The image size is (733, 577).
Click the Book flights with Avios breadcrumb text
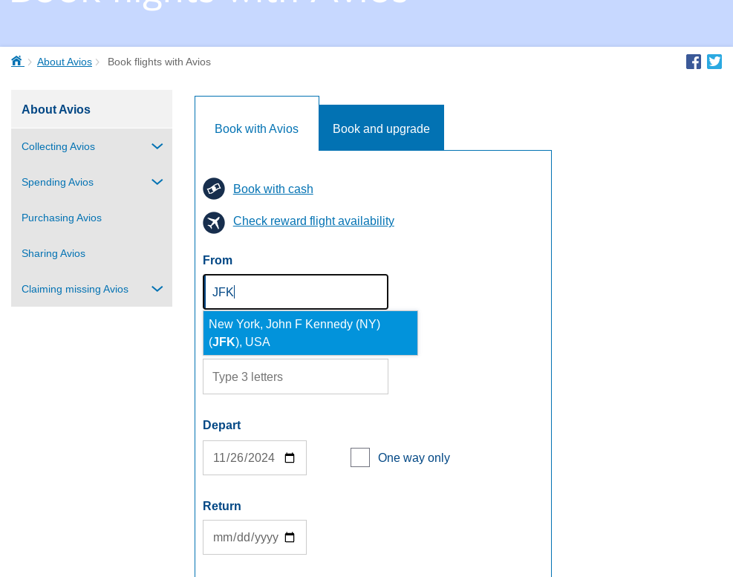click(x=159, y=62)
